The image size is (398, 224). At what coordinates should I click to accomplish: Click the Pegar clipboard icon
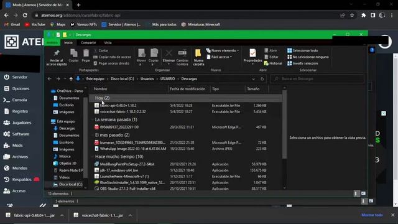tap(86, 53)
